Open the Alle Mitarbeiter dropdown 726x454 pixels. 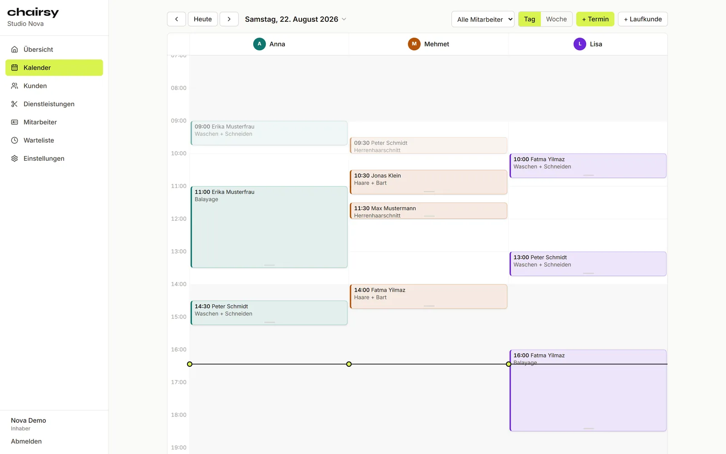[483, 19]
